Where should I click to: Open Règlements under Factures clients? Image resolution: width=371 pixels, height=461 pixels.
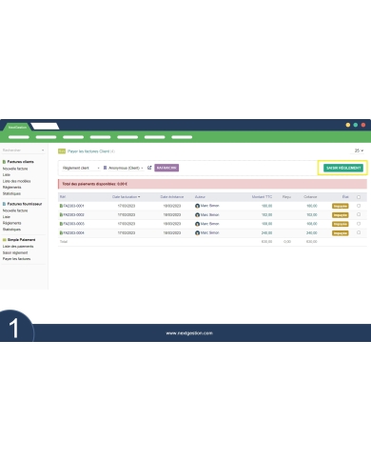click(x=11, y=188)
